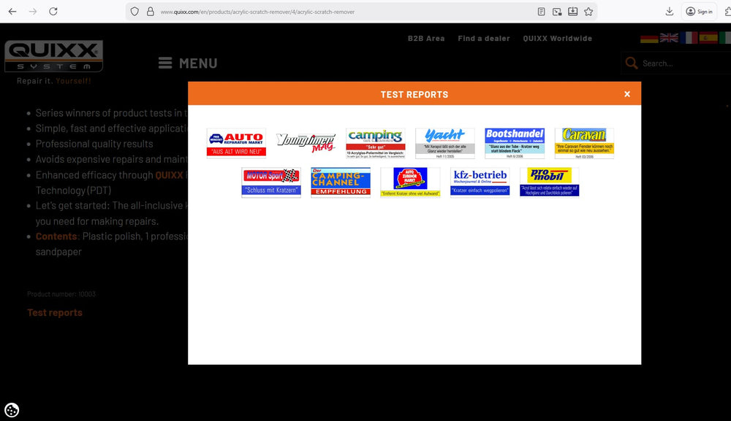Open the Yacht magazine test report

point(445,143)
